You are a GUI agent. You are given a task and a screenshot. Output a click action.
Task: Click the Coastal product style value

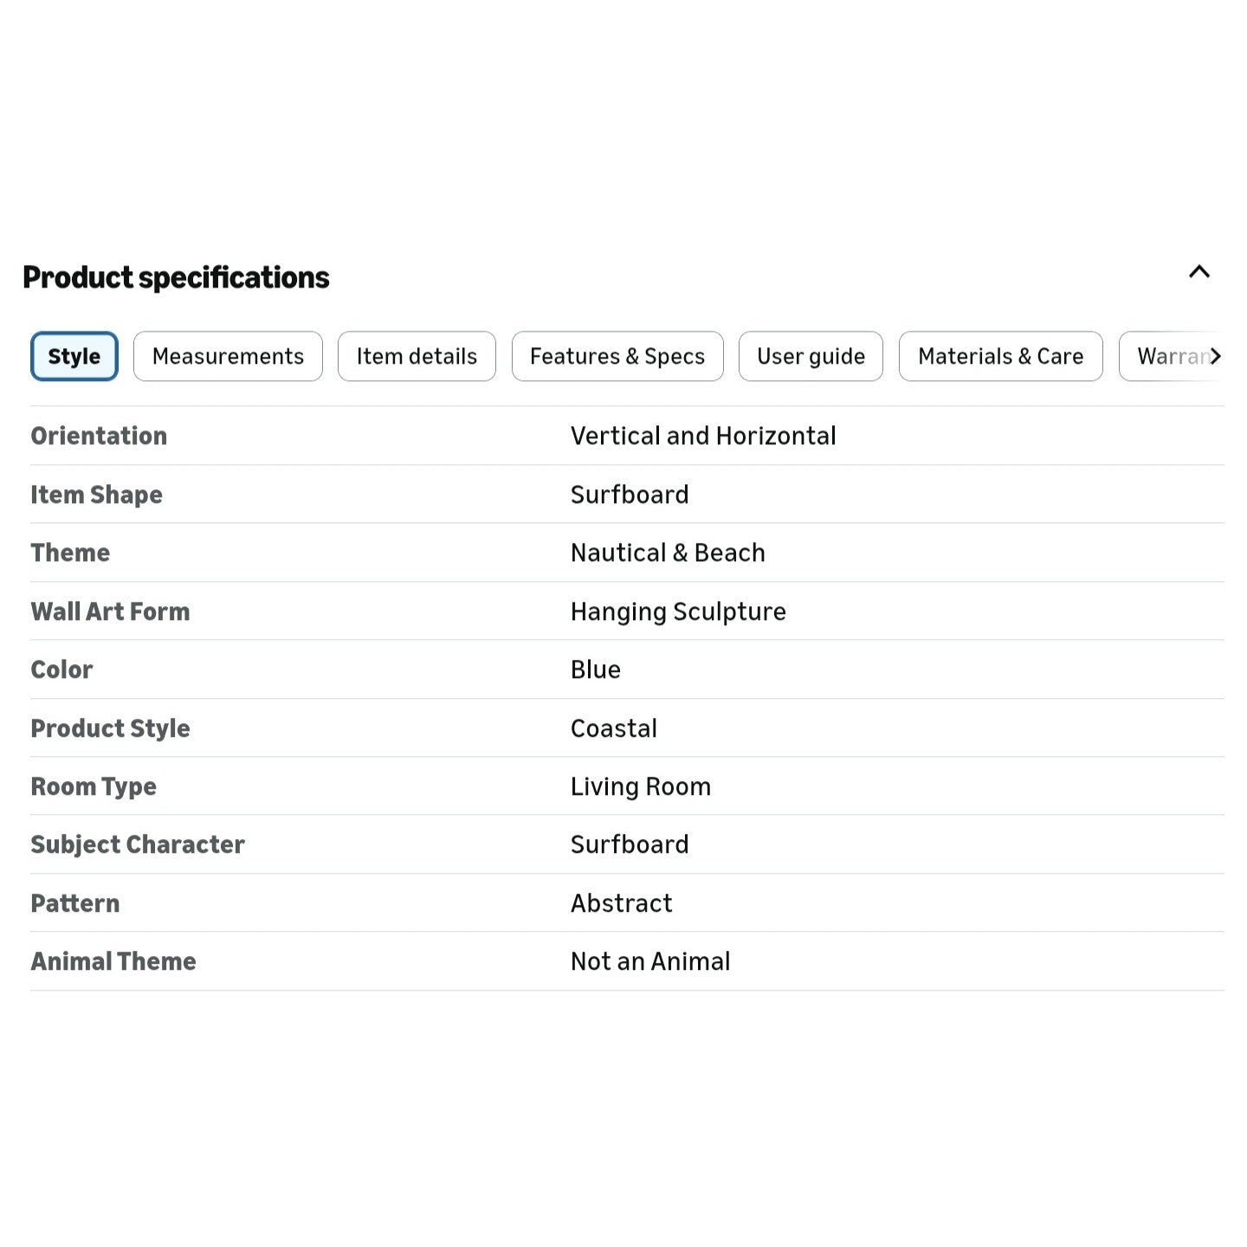[614, 728]
